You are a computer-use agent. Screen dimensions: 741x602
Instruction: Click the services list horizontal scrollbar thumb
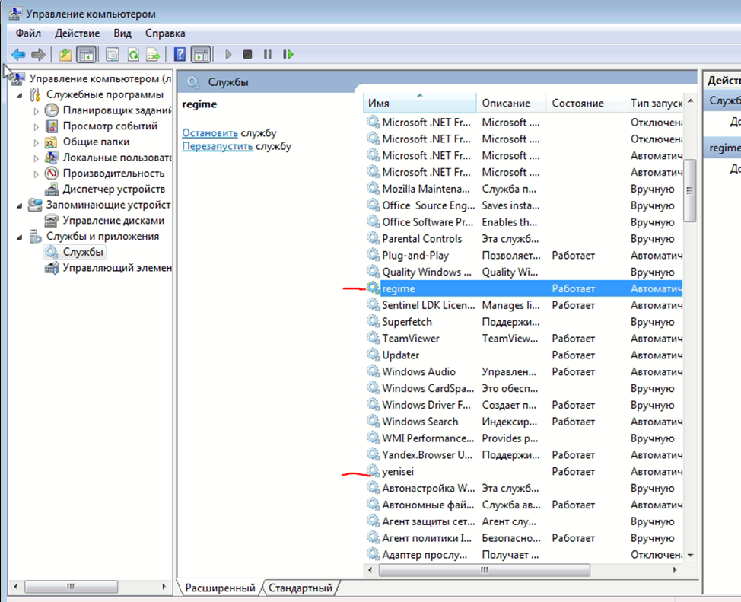click(x=485, y=570)
